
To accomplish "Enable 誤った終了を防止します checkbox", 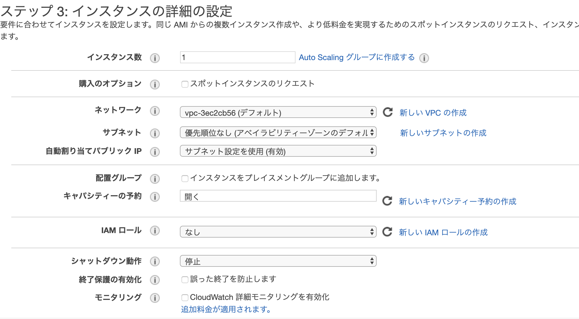I will tap(185, 280).
